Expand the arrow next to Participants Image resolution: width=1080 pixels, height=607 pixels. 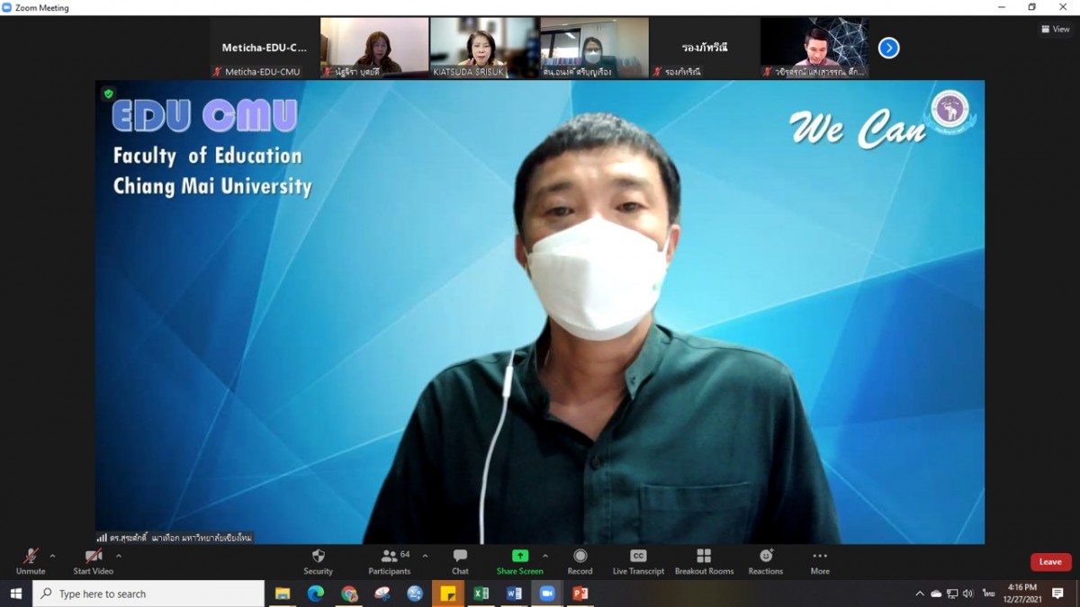[425, 556]
